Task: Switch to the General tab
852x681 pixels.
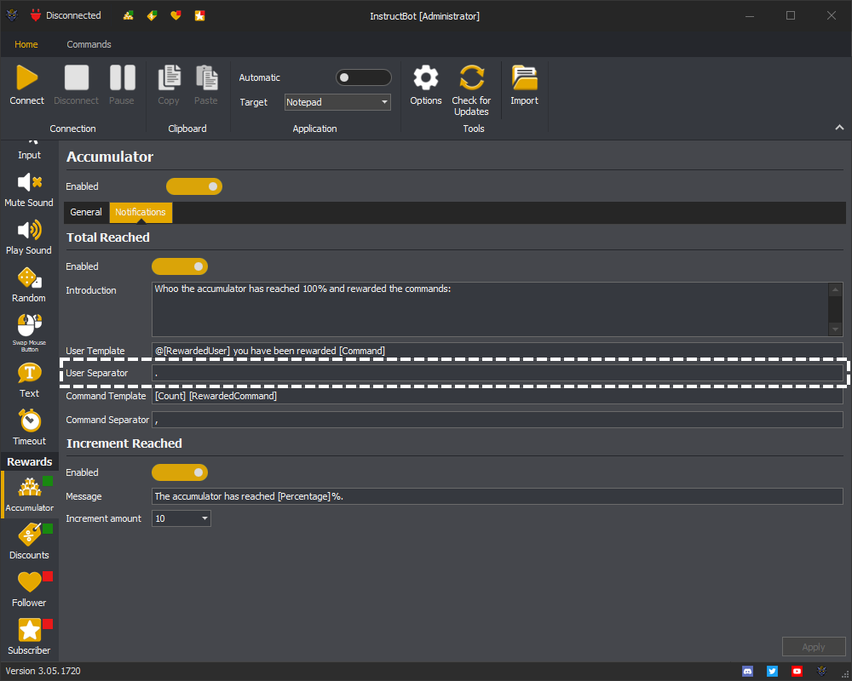Action: [x=86, y=212]
